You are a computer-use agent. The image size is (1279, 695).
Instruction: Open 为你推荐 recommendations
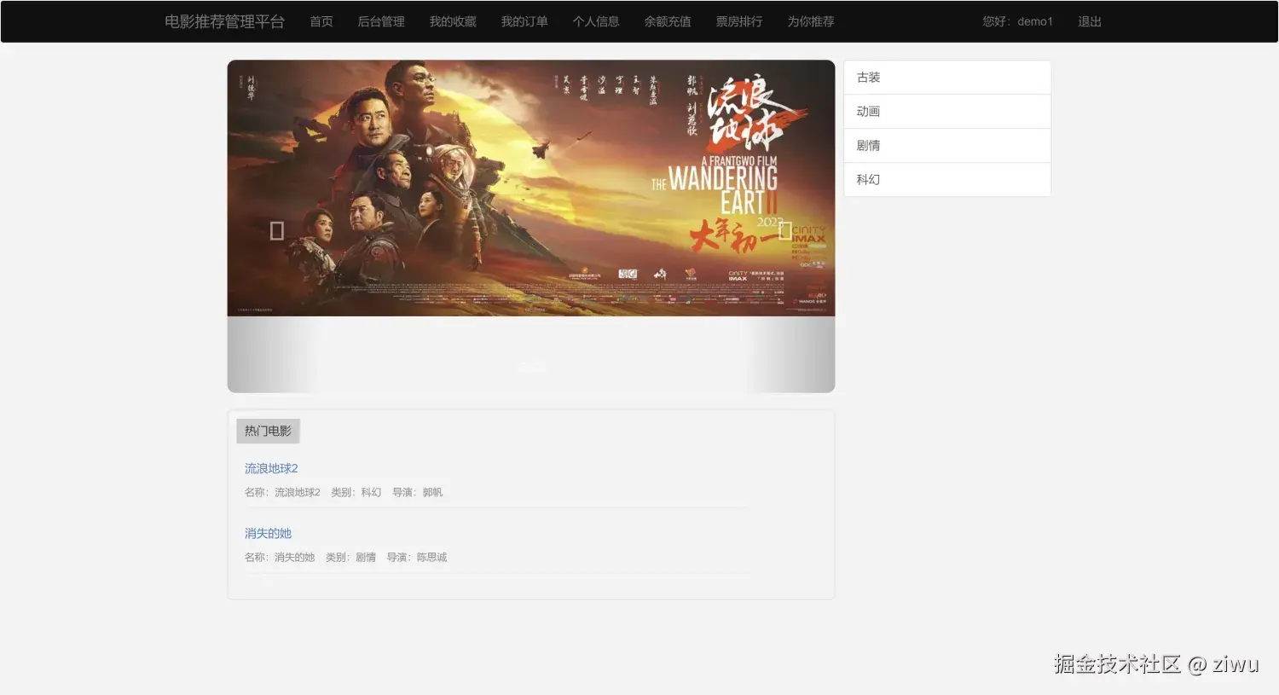[x=811, y=21]
